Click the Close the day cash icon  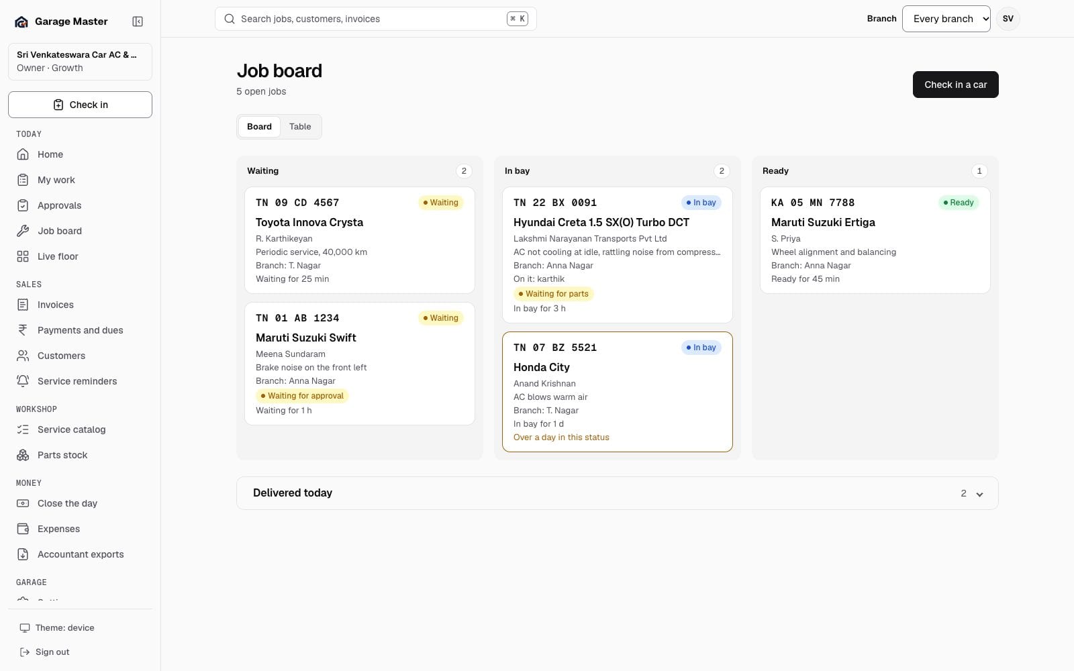tap(23, 503)
